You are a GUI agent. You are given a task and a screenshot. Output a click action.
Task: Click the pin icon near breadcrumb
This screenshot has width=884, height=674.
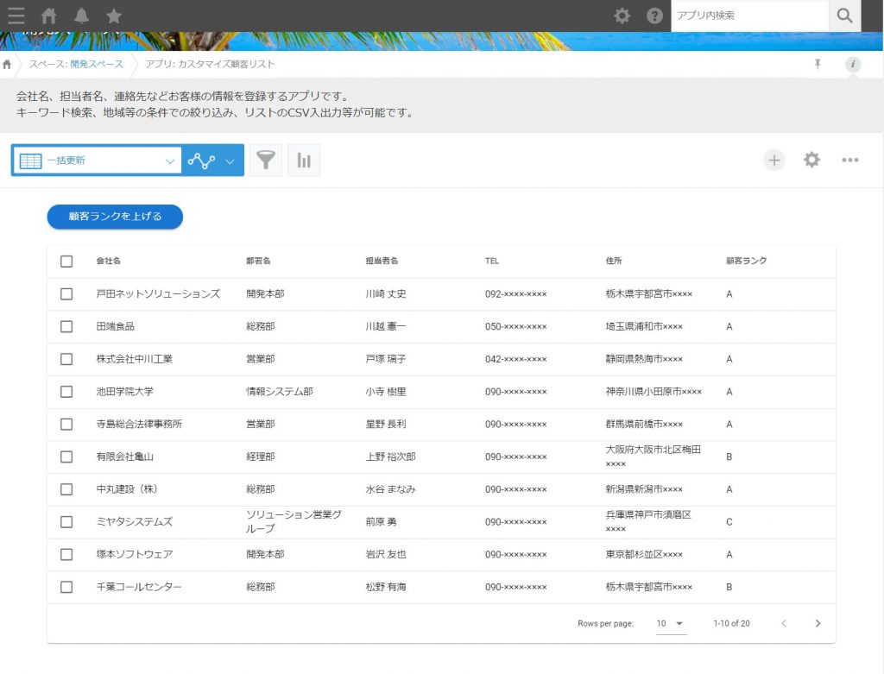[818, 64]
